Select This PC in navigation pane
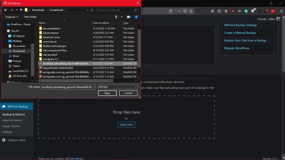The width and height of the screenshot is (285, 160). 13,31
